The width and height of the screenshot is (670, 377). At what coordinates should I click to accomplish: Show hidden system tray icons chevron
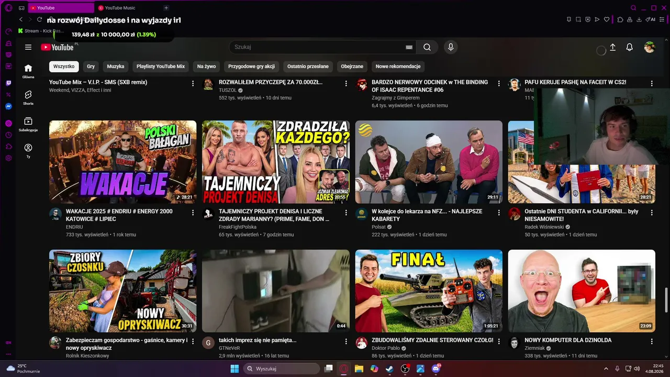(x=606, y=369)
